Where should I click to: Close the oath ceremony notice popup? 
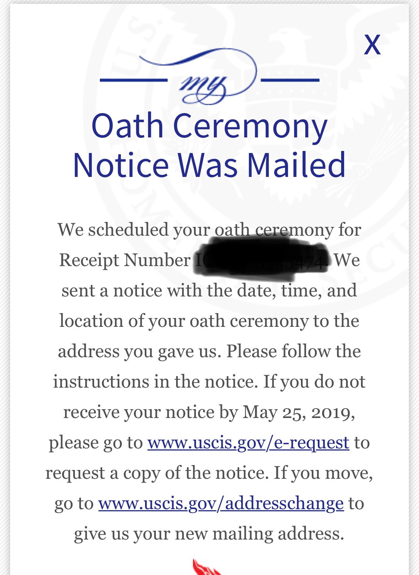(x=372, y=44)
